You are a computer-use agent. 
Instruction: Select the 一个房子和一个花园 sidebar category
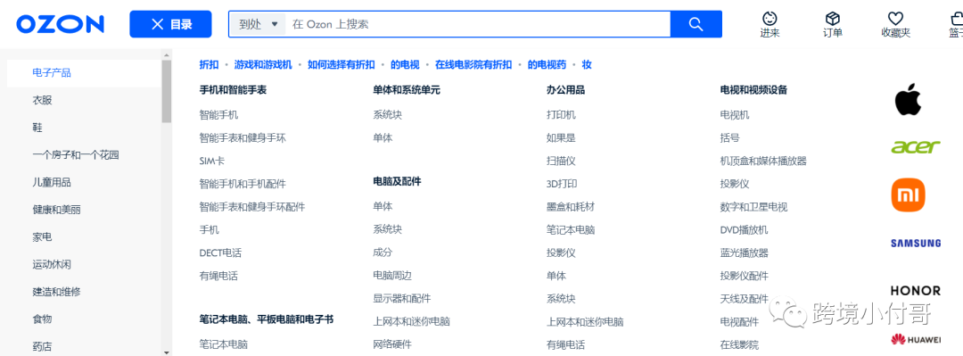tap(76, 155)
